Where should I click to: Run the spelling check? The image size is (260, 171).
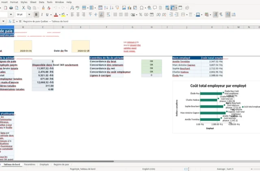point(78,8)
